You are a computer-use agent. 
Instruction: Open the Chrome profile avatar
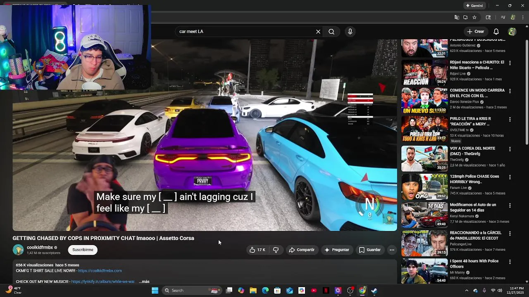coord(513,17)
